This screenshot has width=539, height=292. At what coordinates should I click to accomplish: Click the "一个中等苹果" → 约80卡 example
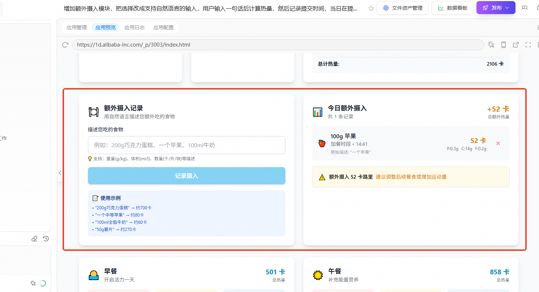(118, 215)
